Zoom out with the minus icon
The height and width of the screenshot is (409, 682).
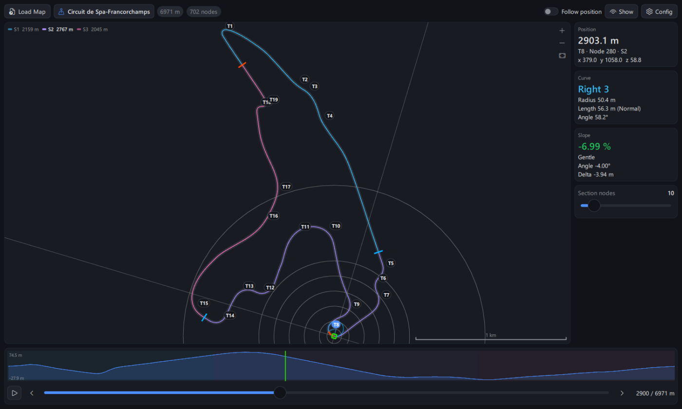coord(562,43)
